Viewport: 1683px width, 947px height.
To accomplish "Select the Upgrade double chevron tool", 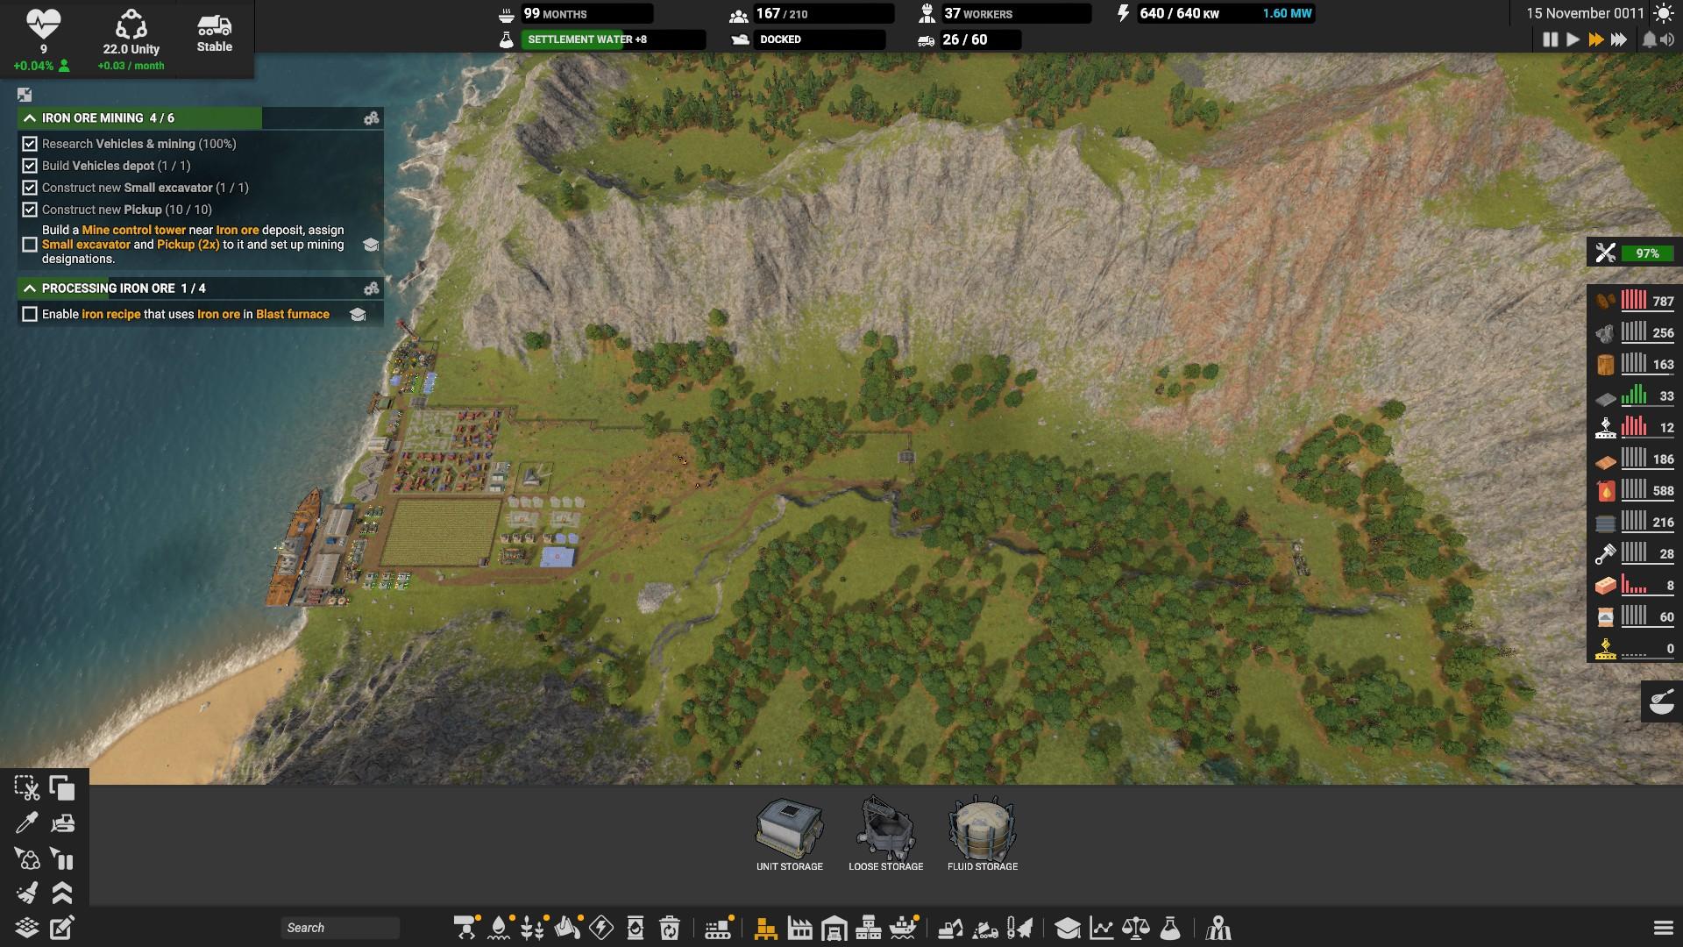I will [62, 893].
